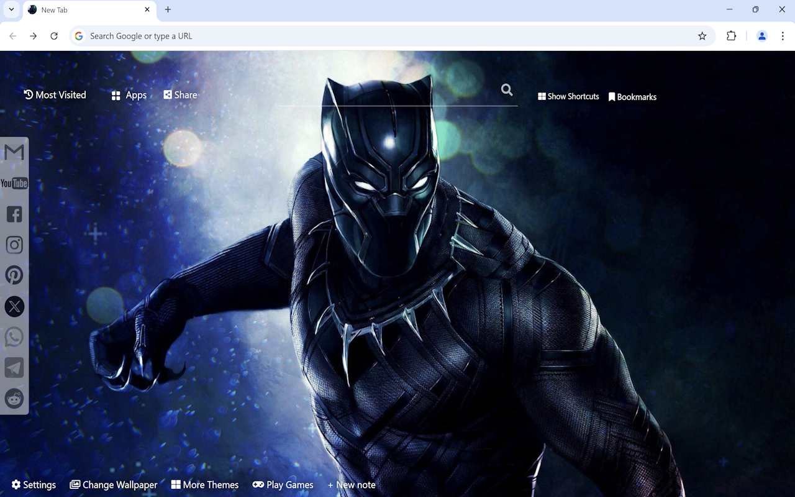Open the X social link
Image resolution: width=795 pixels, height=497 pixels.
point(14,306)
